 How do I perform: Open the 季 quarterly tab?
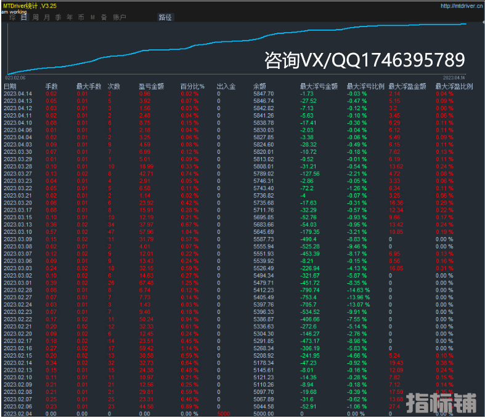pos(58,18)
